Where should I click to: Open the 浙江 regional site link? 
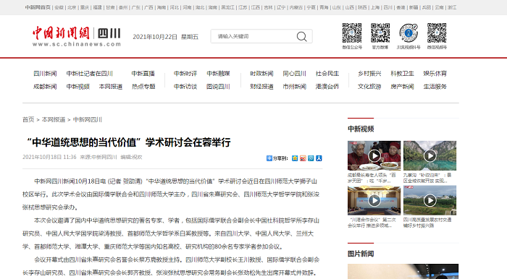pyautogui.click(x=452, y=7)
